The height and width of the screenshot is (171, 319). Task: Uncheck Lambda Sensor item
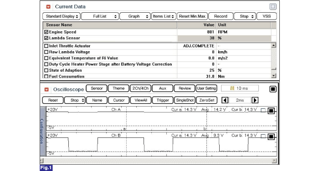click(x=46, y=38)
